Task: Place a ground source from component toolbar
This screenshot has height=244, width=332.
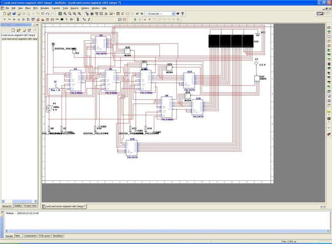Action: [4, 20]
